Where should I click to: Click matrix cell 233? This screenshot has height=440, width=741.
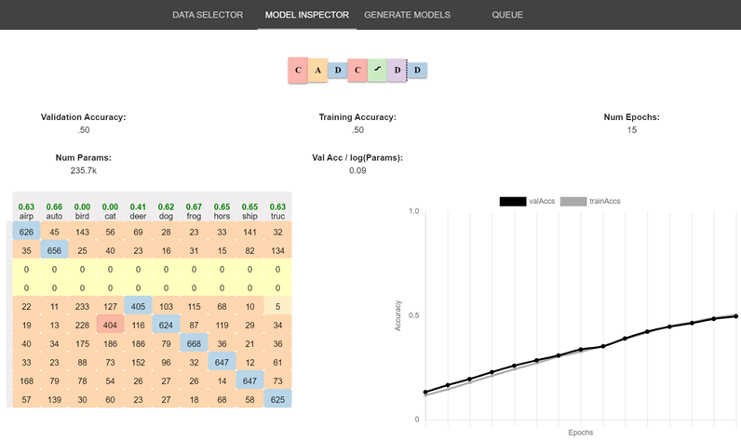tap(82, 306)
